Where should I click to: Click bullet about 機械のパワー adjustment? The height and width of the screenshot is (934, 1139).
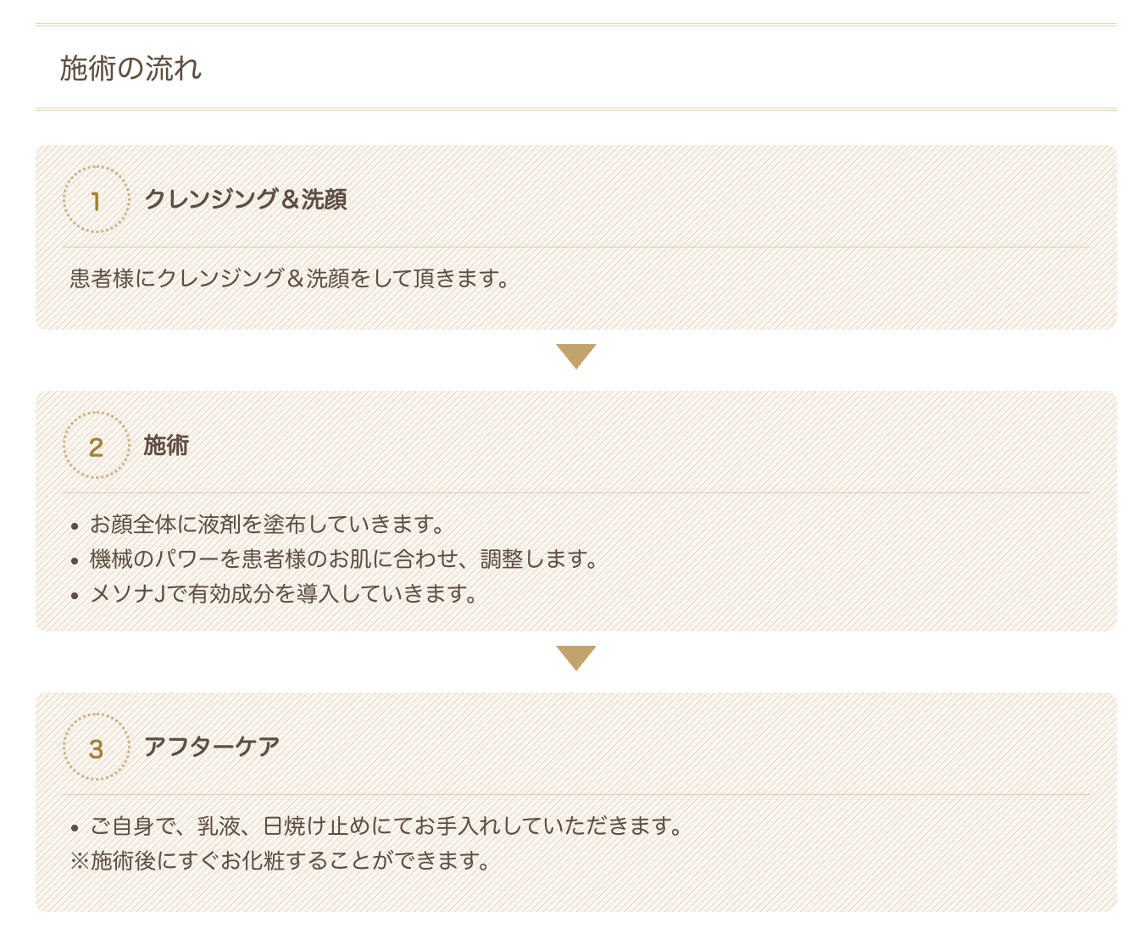coord(345,559)
